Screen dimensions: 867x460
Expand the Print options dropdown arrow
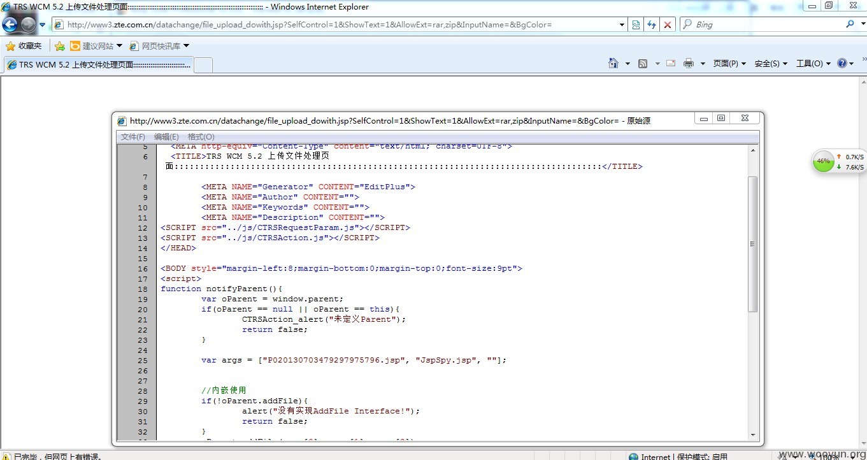pos(703,64)
